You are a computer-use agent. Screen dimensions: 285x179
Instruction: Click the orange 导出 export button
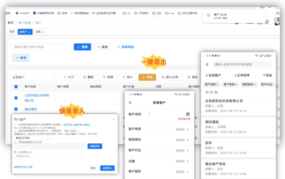pos(147,77)
